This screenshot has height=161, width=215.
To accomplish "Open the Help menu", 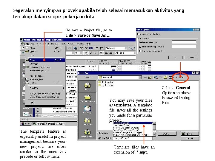I will (x=89, y=44).
